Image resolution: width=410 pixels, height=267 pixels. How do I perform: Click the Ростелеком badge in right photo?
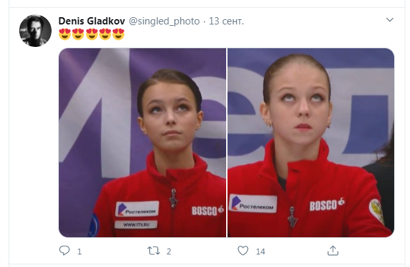253,204
